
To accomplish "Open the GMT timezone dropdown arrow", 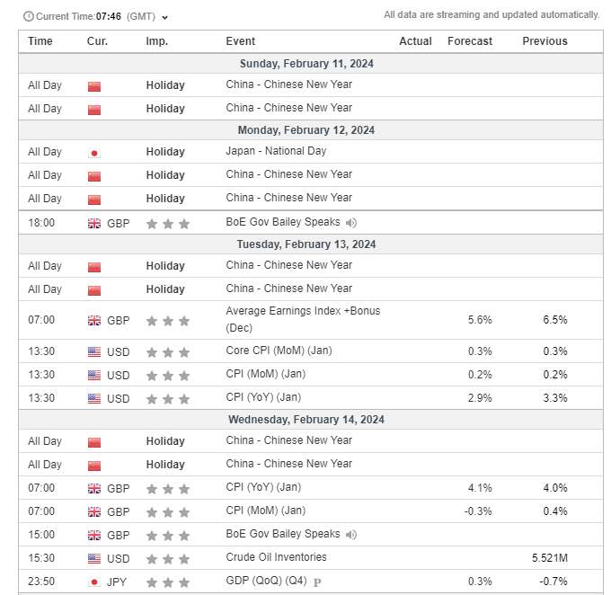I will (165, 17).
